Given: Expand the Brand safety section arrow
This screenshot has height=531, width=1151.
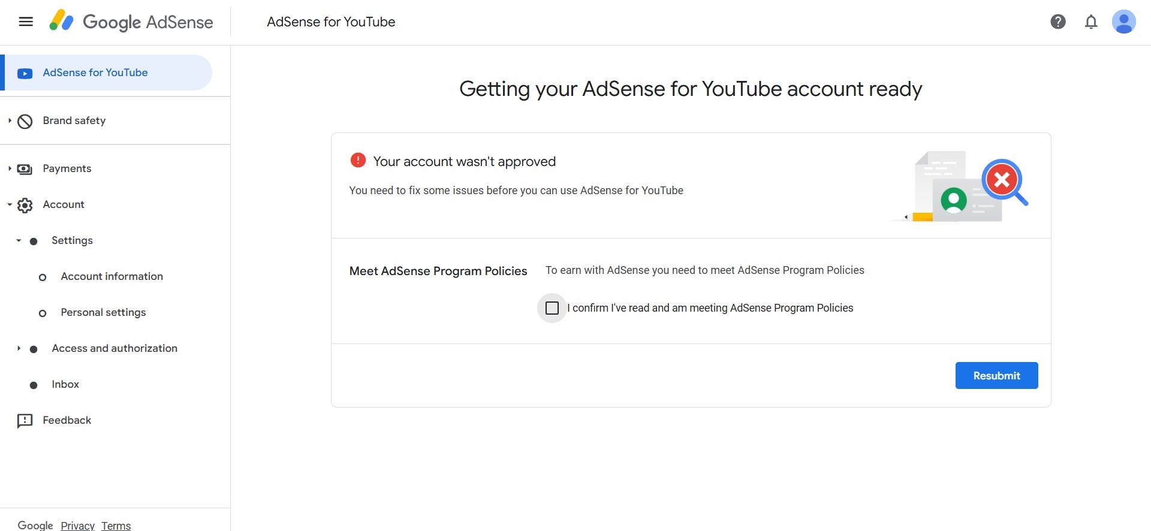Looking at the screenshot, I should 10,120.
